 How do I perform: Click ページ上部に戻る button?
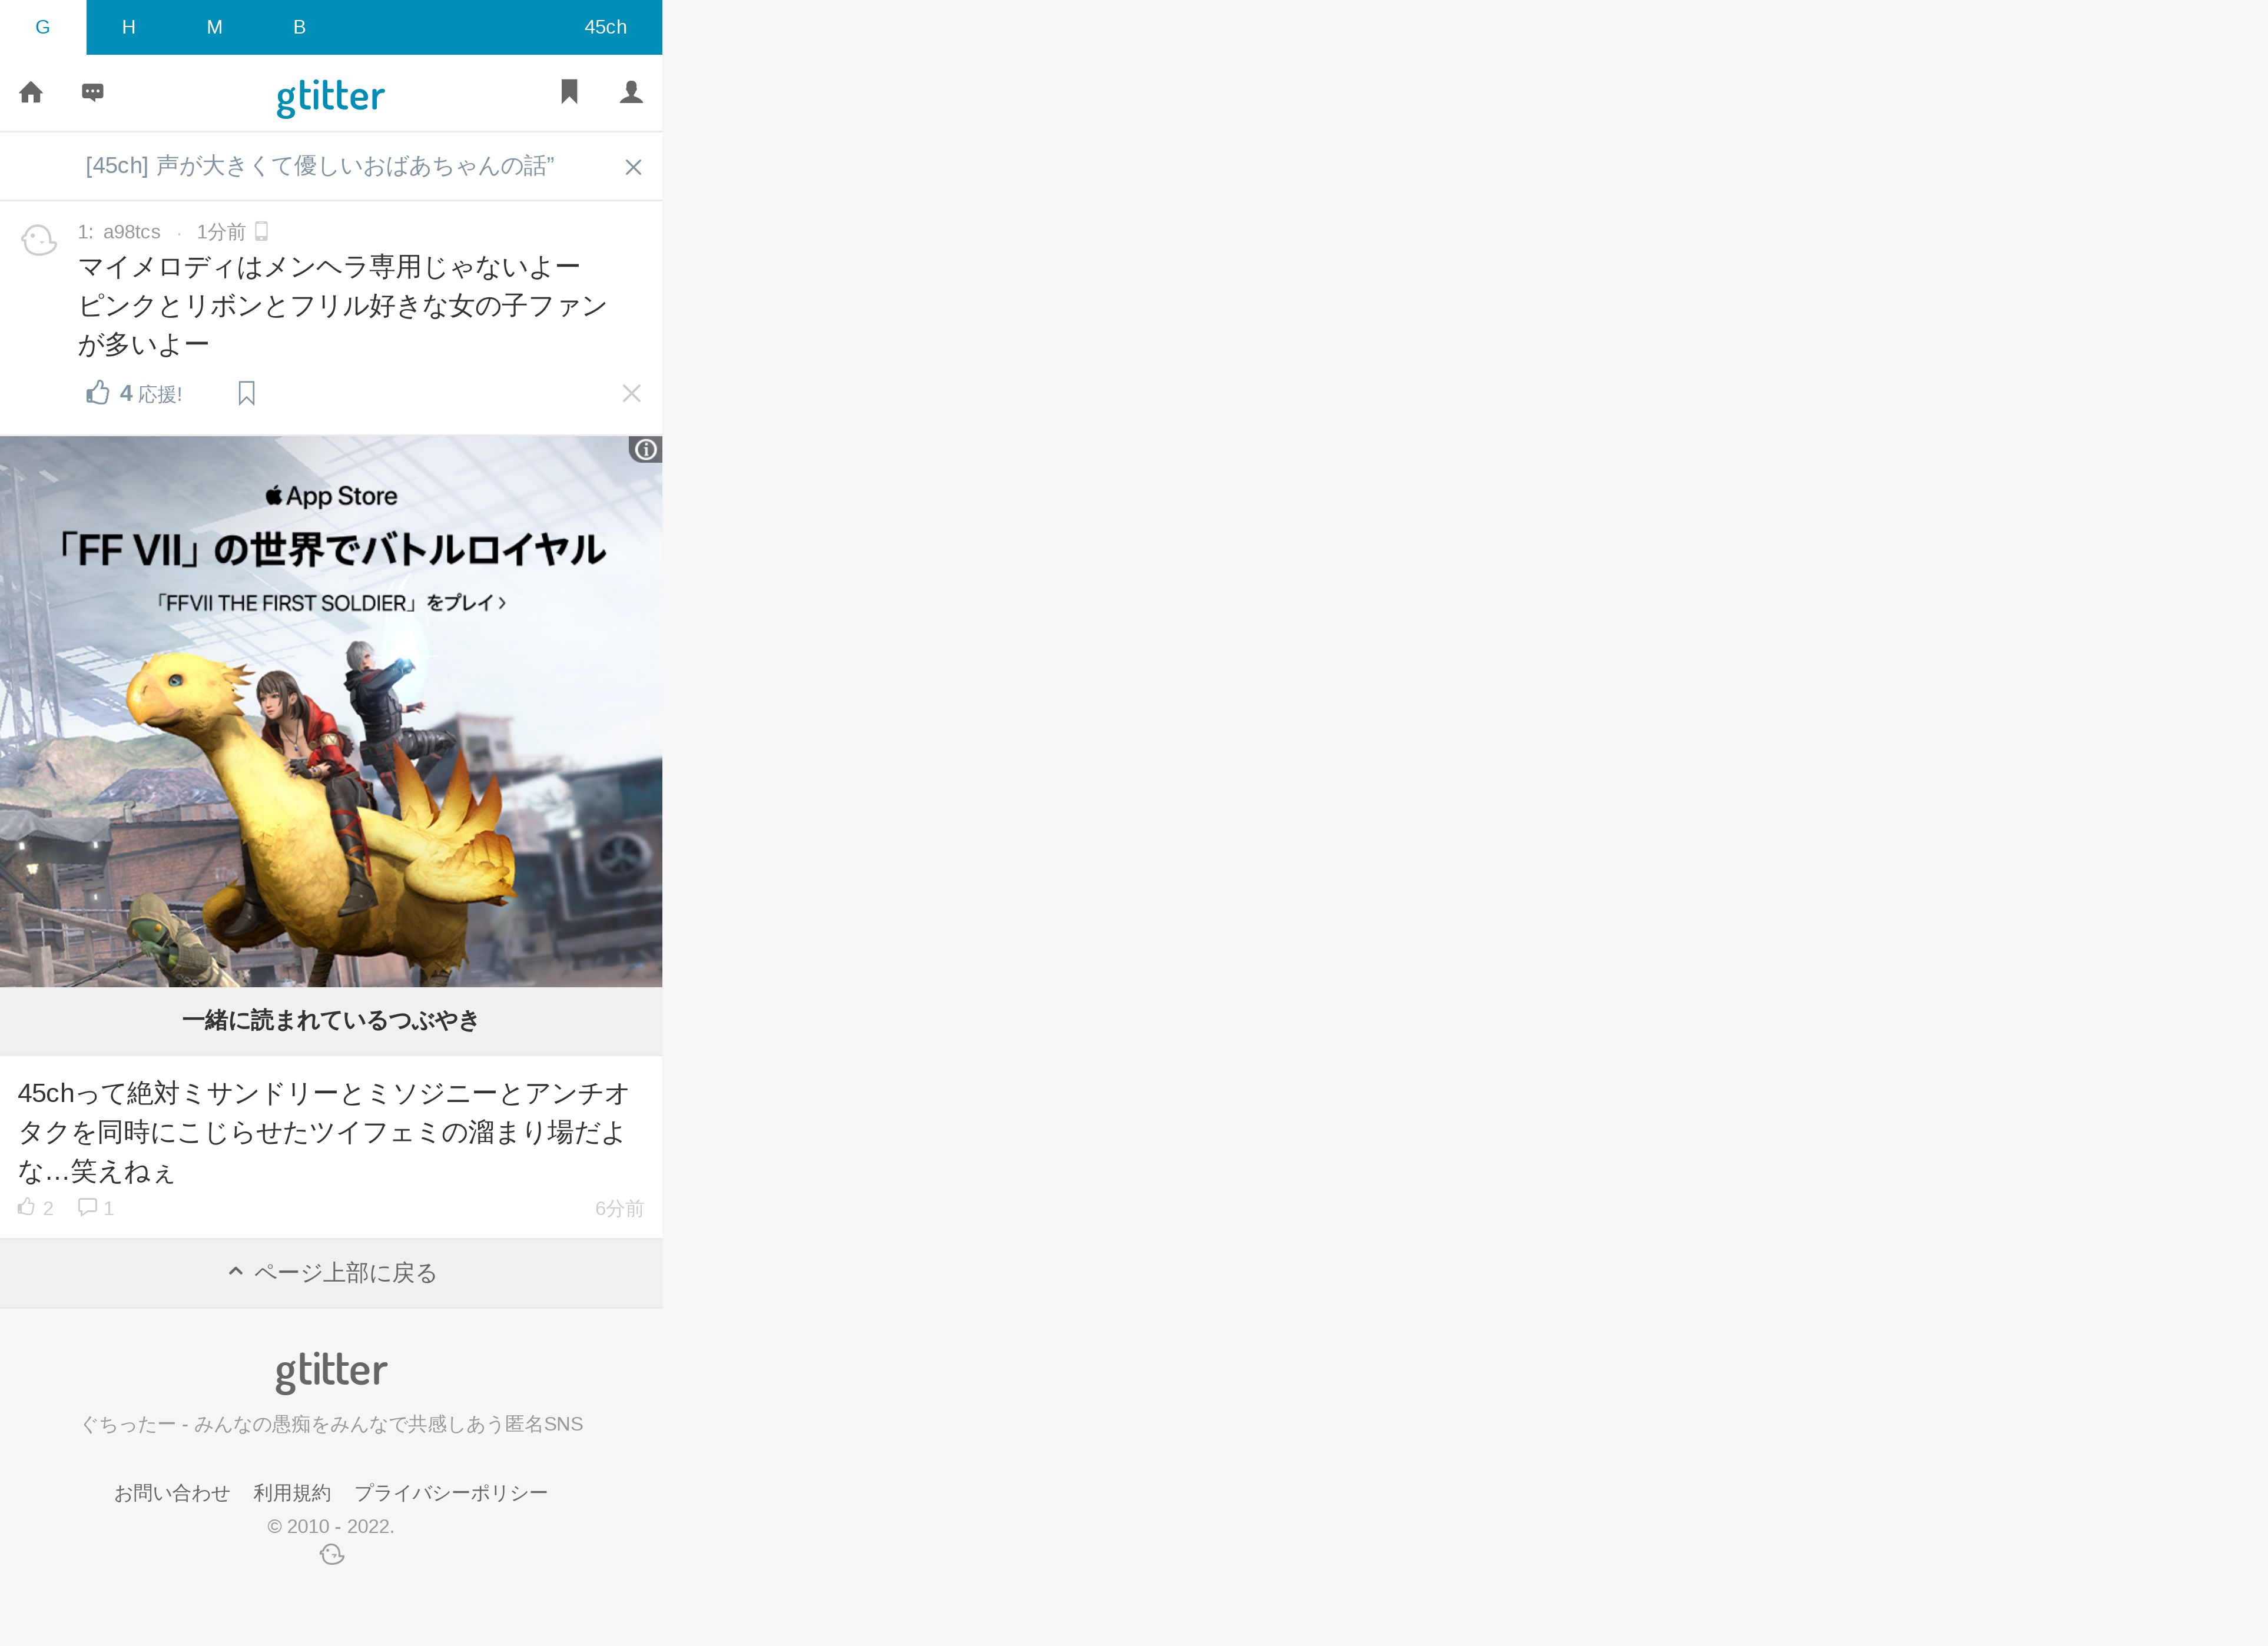pyautogui.click(x=331, y=1273)
